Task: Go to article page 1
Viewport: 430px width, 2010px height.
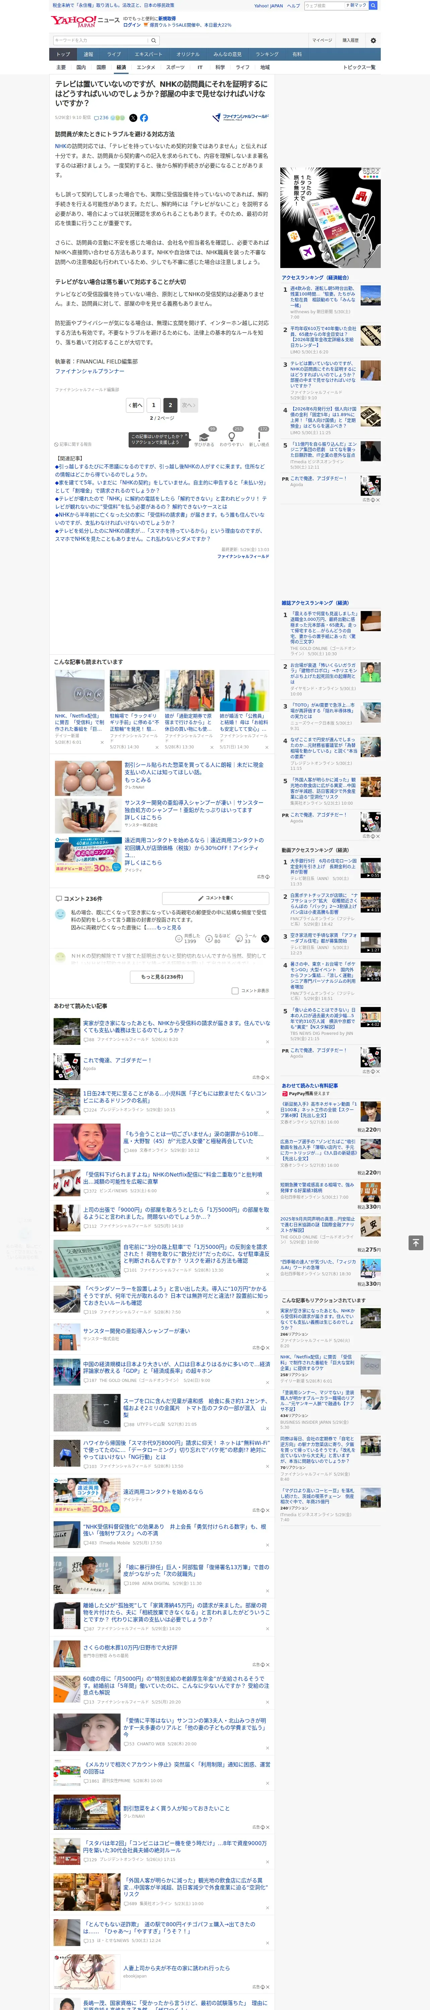Action: [154, 405]
